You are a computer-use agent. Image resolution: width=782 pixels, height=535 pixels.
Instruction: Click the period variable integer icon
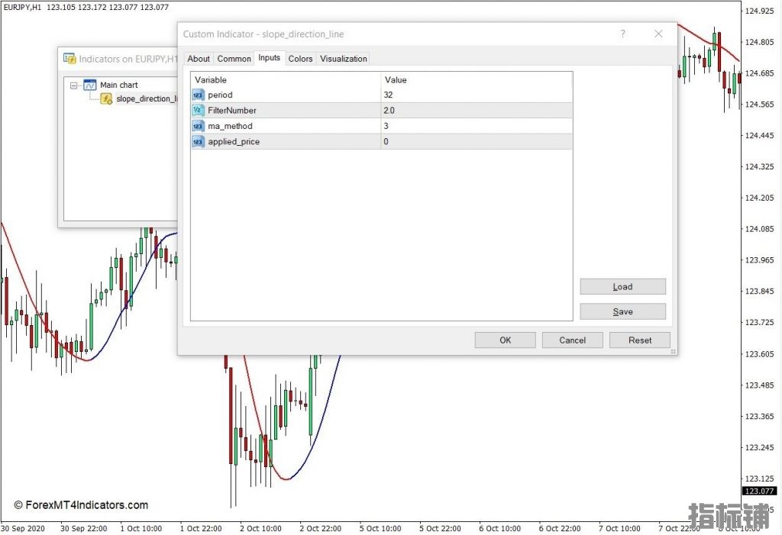coord(198,95)
